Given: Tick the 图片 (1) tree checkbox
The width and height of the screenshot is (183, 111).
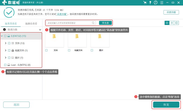Looking at the screenshot, I should point(9,58).
